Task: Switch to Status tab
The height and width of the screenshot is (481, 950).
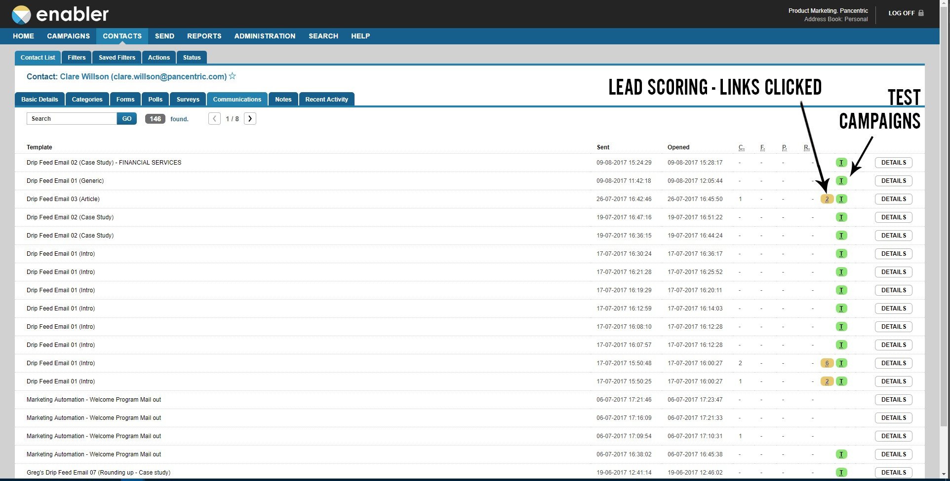Action: click(192, 58)
